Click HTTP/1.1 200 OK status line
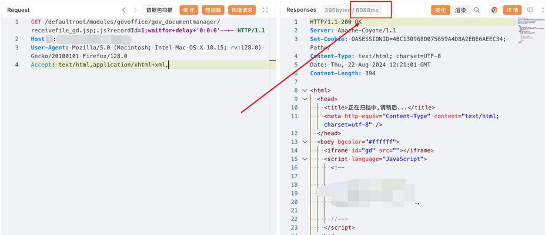Screen dimensions: 545x235 pyautogui.click(x=336, y=22)
